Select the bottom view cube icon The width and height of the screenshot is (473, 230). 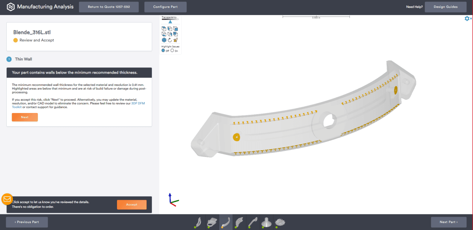click(164, 34)
